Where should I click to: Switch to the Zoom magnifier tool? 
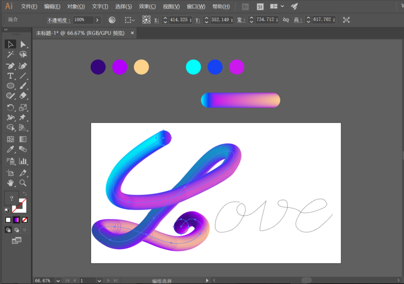(23, 183)
